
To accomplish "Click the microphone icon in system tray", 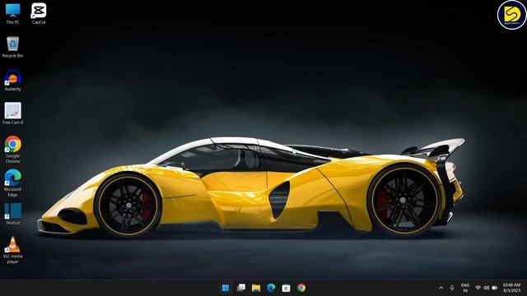I will pos(452,288).
